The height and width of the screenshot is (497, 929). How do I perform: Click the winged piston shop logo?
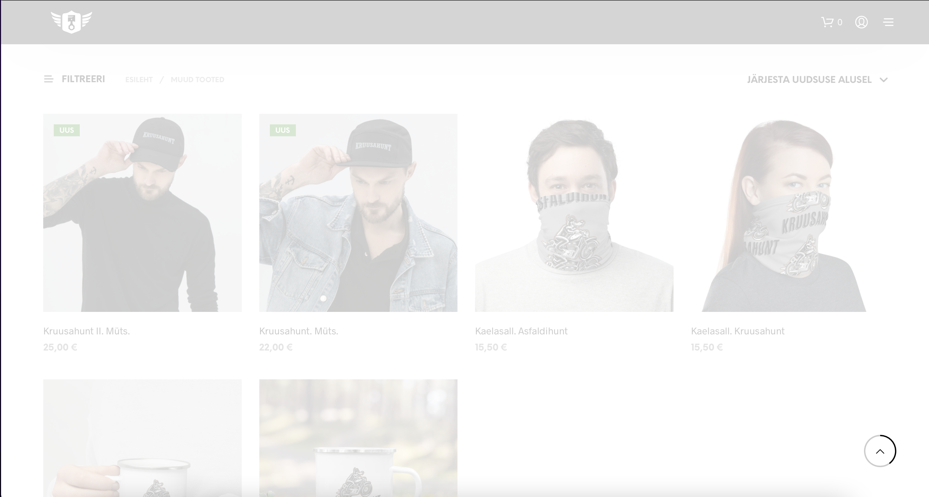(71, 22)
